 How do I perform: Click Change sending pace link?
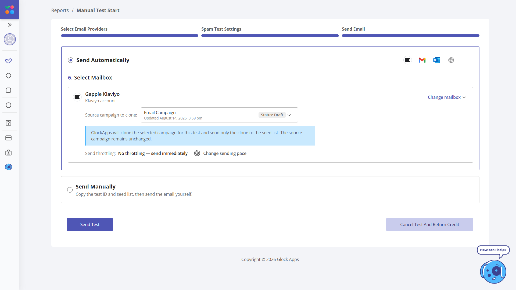point(225,153)
